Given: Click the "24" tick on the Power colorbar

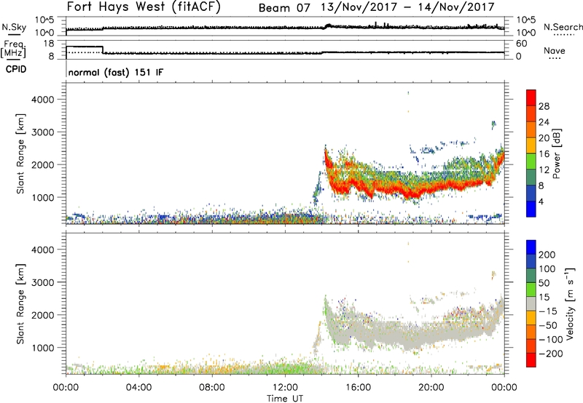Looking at the screenshot, I should point(544,122).
